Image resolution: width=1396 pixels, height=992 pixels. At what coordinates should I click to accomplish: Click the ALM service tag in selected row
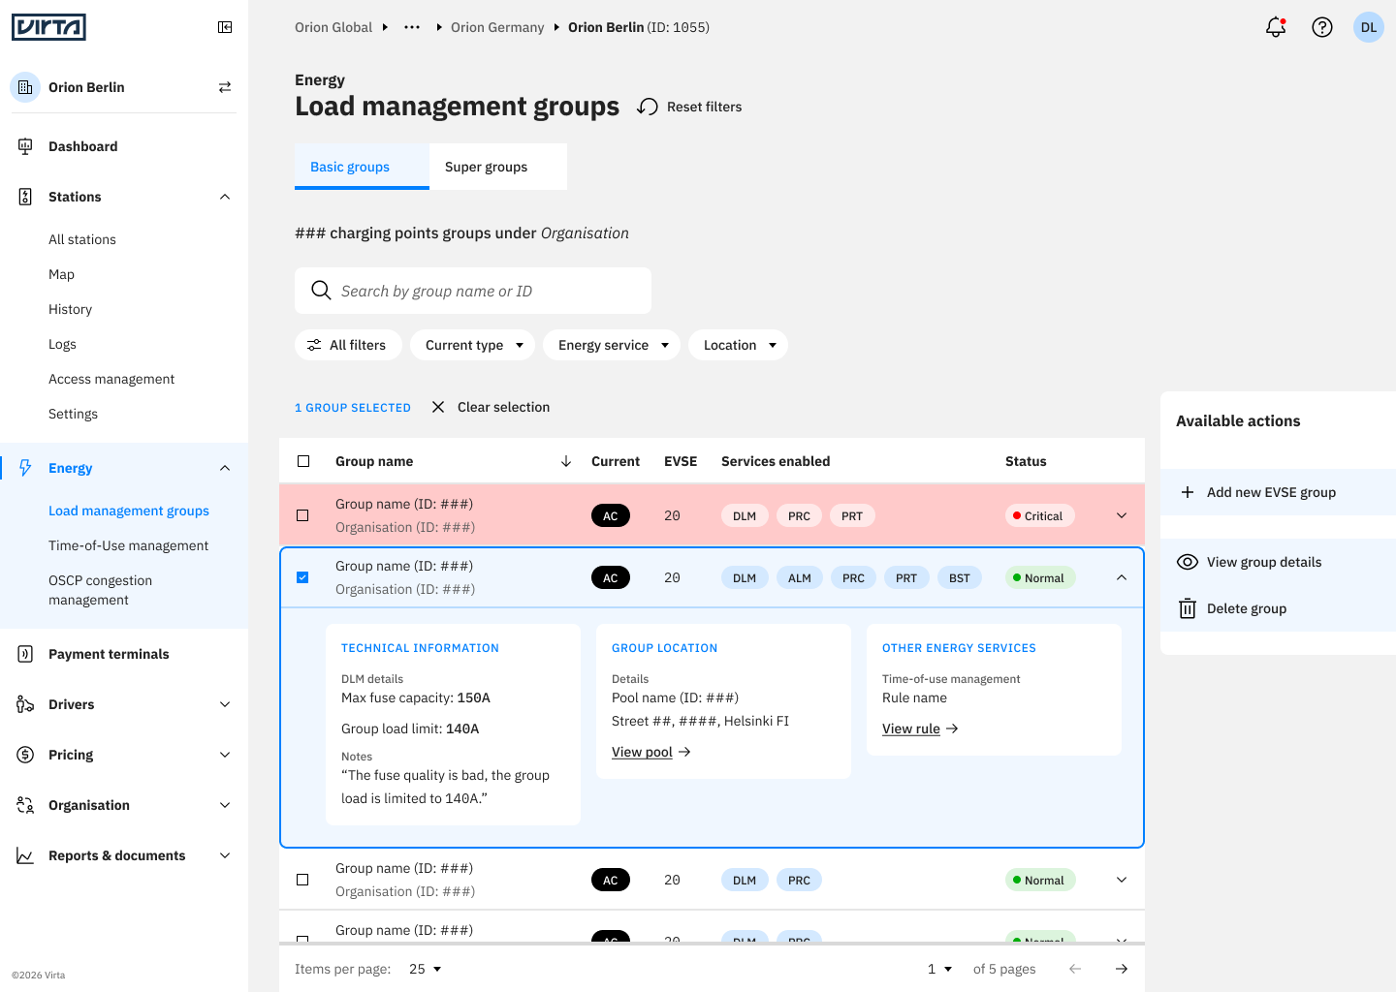tap(800, 577)
